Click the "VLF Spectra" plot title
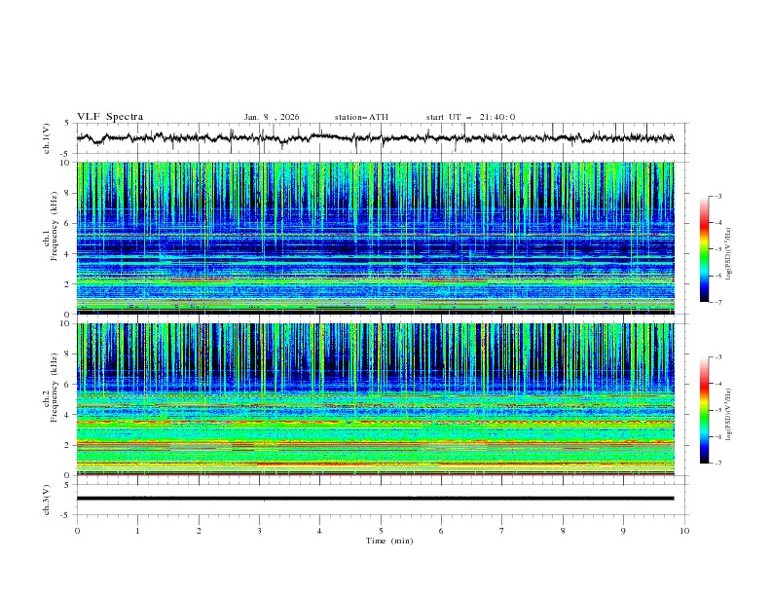The width and height of the screenshot is (771, 596). click(x=110, y=117)
